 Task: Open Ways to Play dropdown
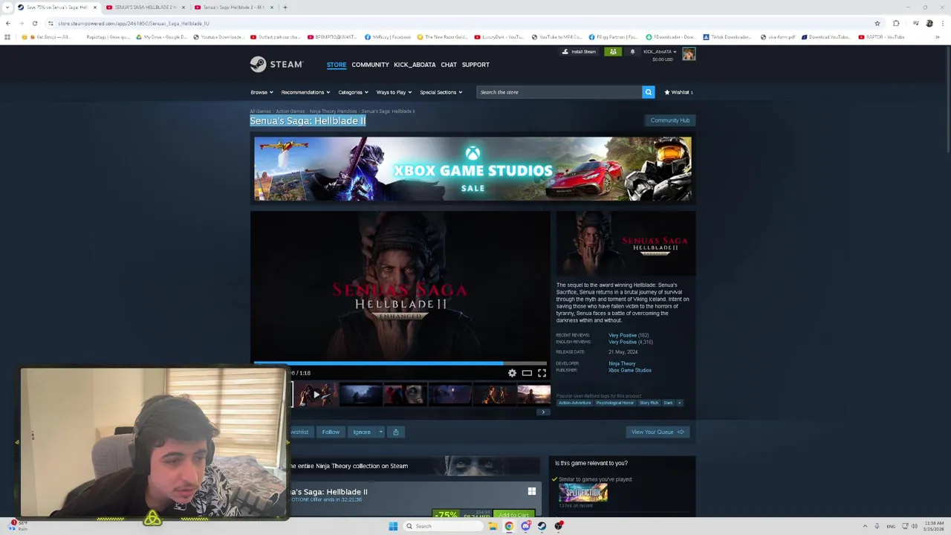point(394,92)
